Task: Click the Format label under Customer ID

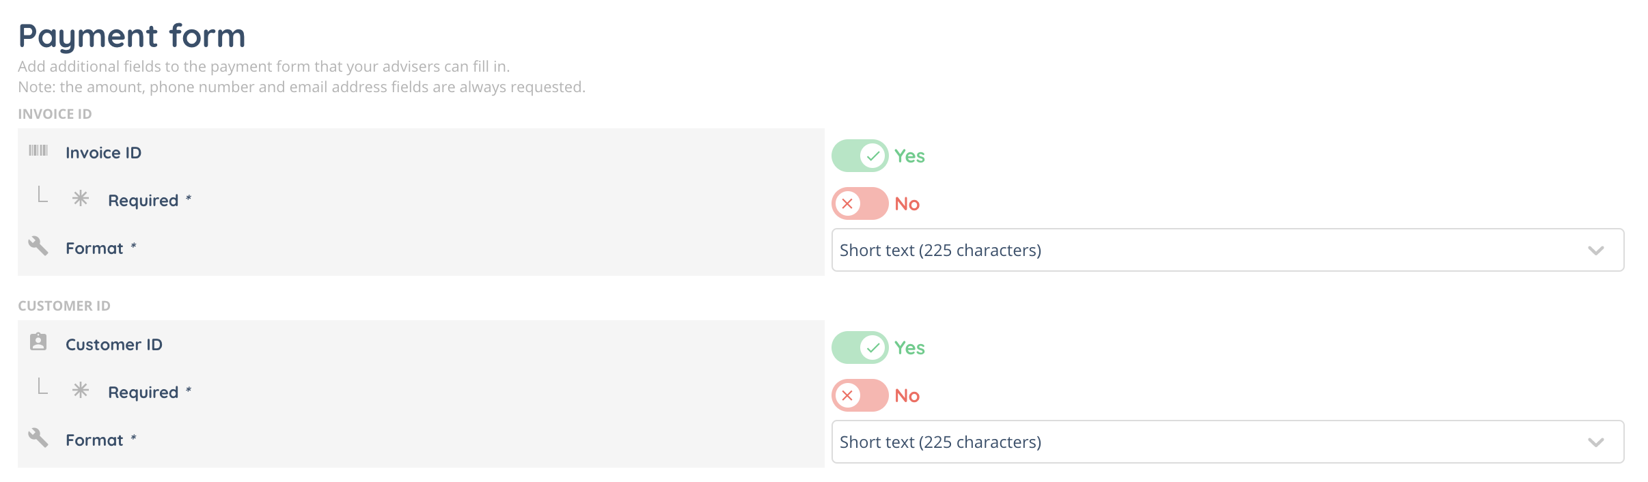Action: coord(94,440)
